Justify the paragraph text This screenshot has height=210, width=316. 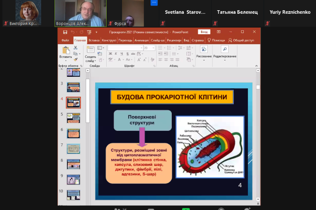point(177,59)
